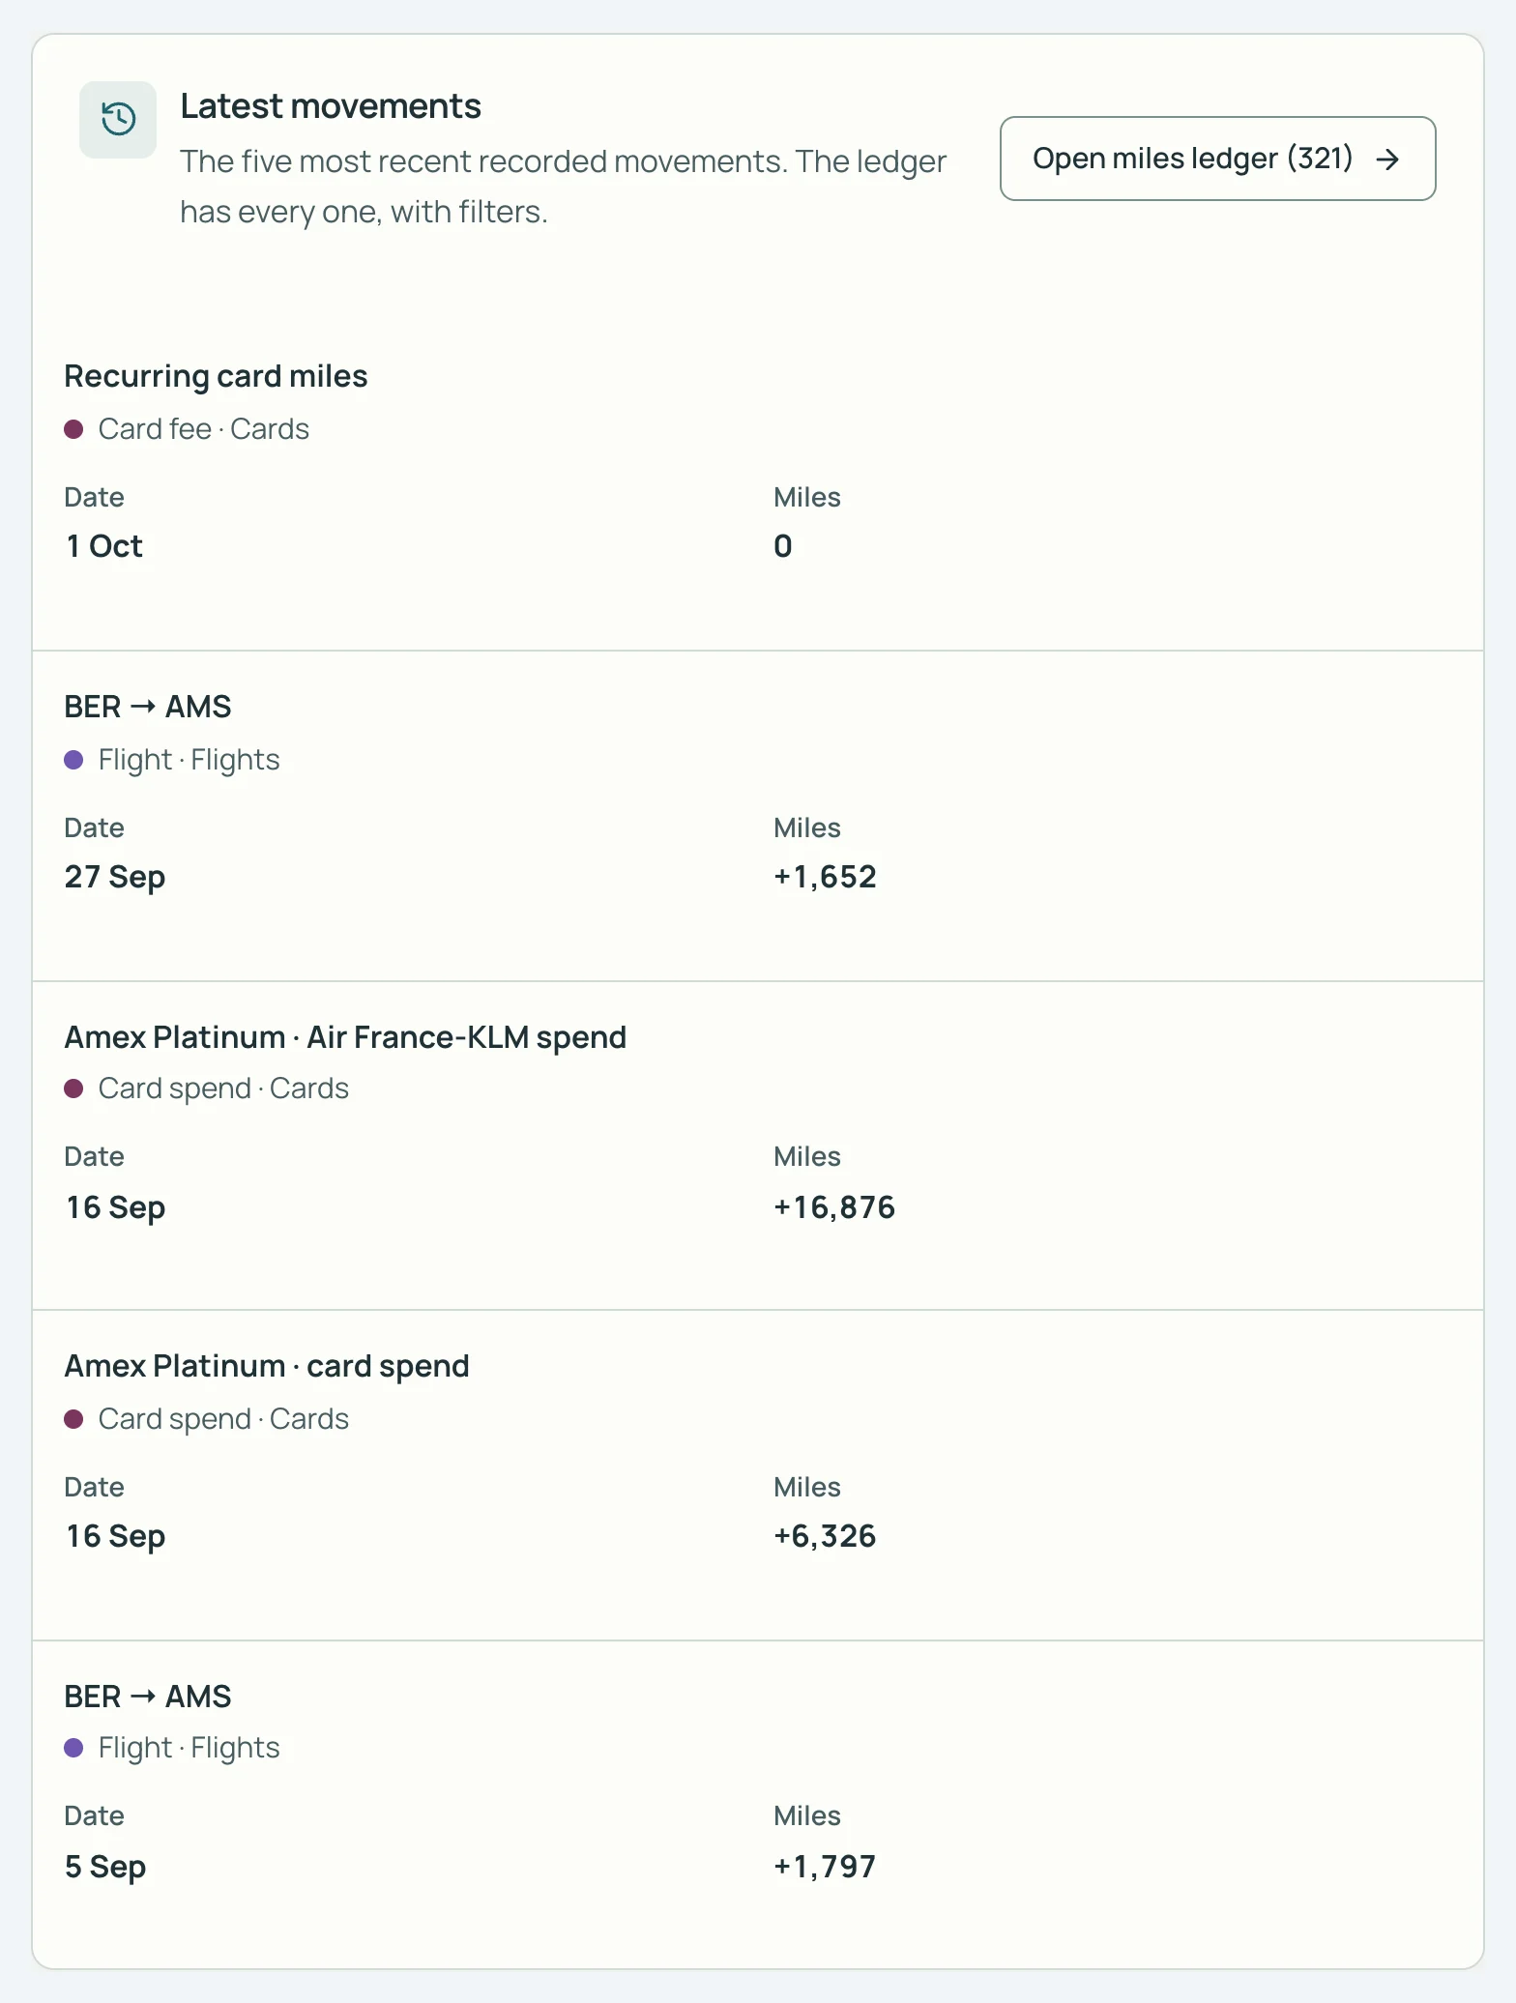Open the miles ledger (321)

(x=1217, y=159)
